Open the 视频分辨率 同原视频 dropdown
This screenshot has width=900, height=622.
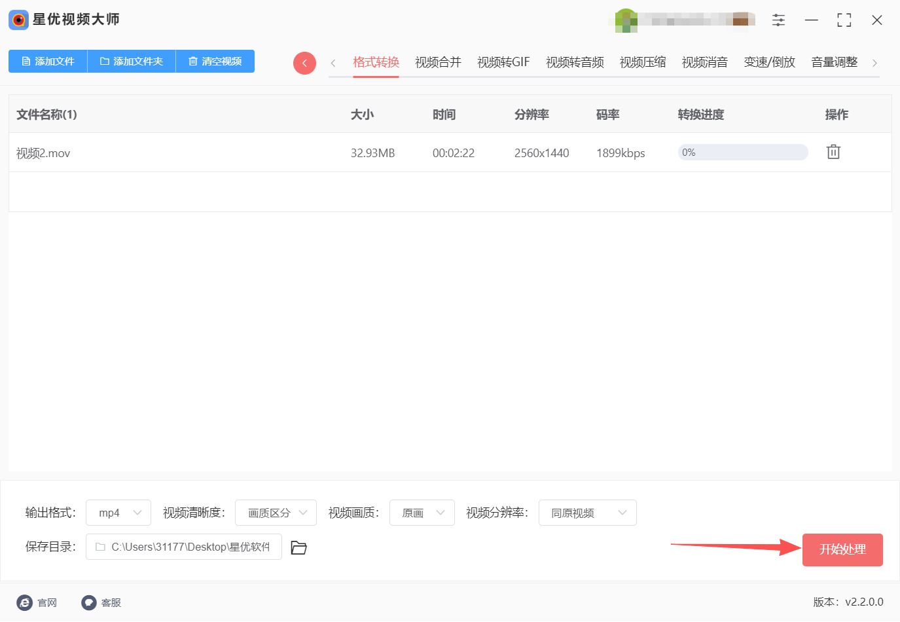coord(587,513)
